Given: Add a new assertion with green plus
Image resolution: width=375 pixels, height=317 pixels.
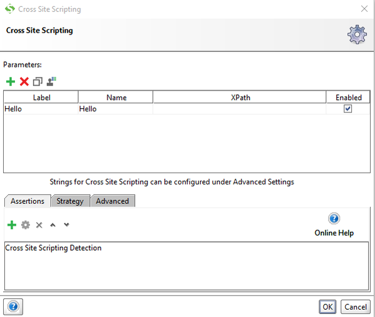Looking at the screenshot, I should pyautogui.click(x=11, y=224).
